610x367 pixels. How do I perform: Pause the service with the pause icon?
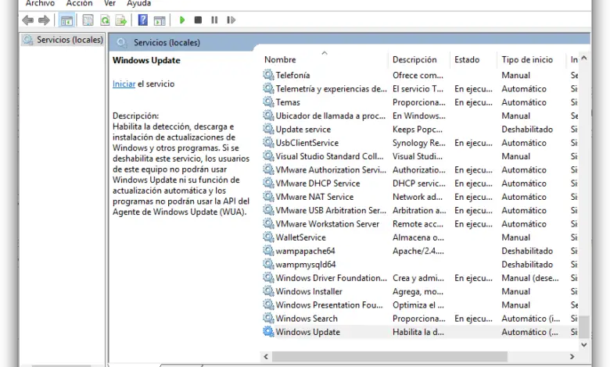214,20
